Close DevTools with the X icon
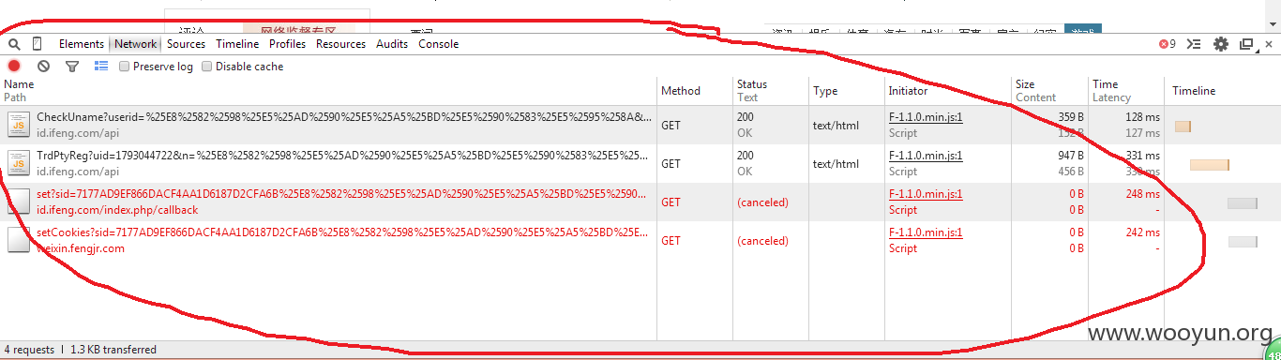This screenshot has height=360, width=1281. [x=1270, y=44]
